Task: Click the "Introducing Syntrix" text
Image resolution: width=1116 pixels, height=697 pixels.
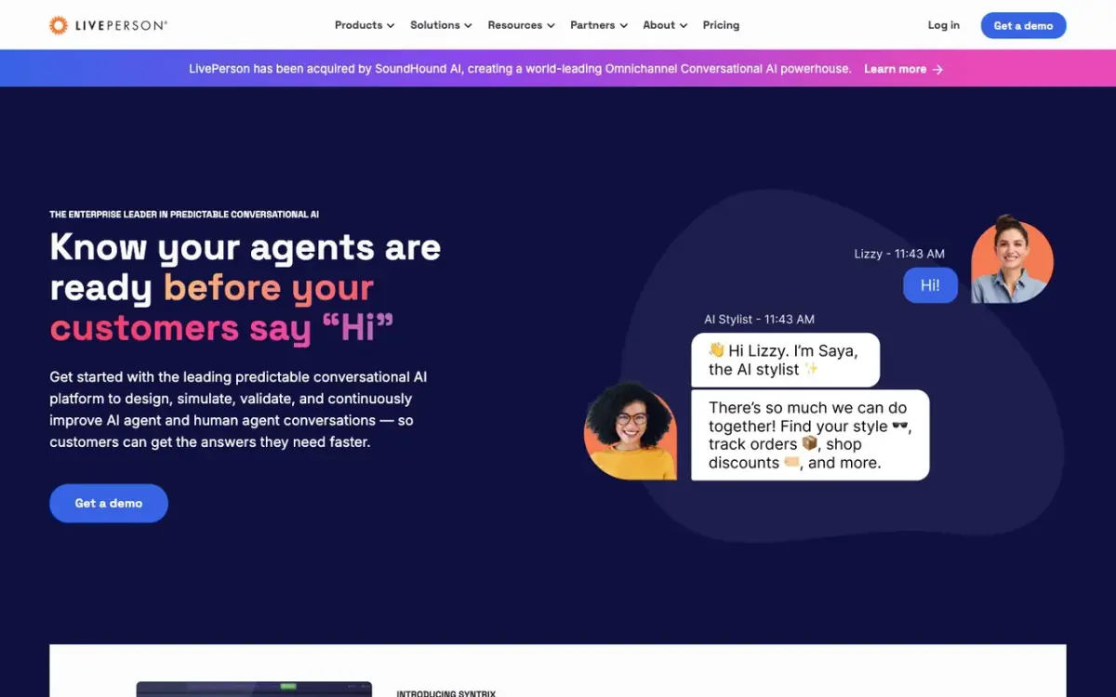Action: pyautogui.click(x=446, y=693)
